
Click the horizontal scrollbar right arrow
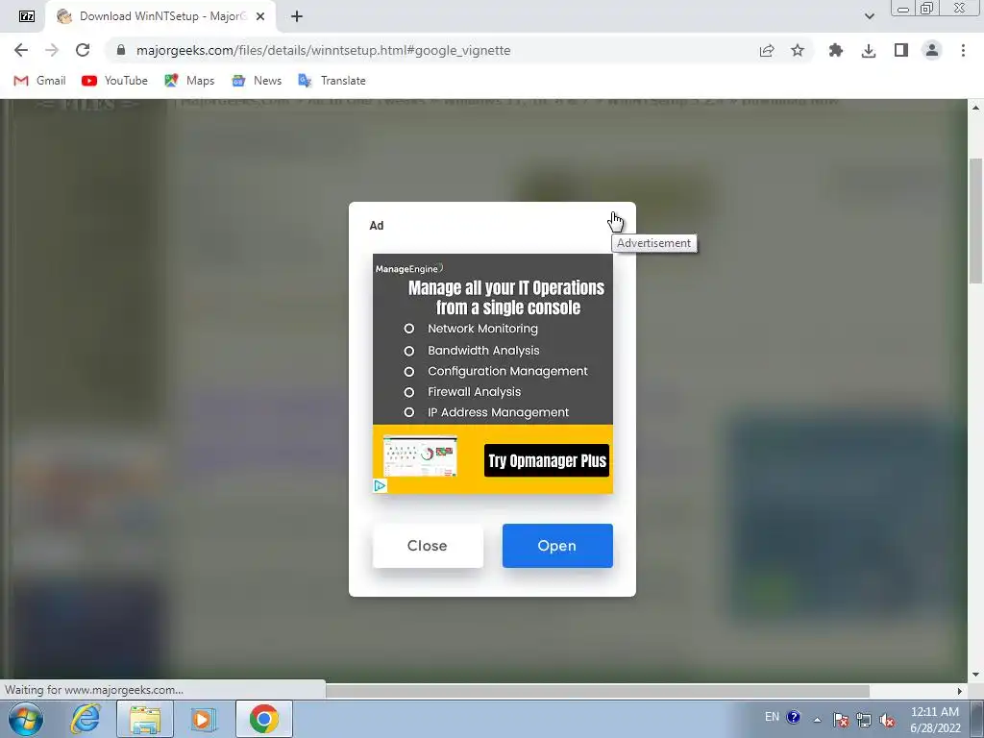click(x=960, y=691)
